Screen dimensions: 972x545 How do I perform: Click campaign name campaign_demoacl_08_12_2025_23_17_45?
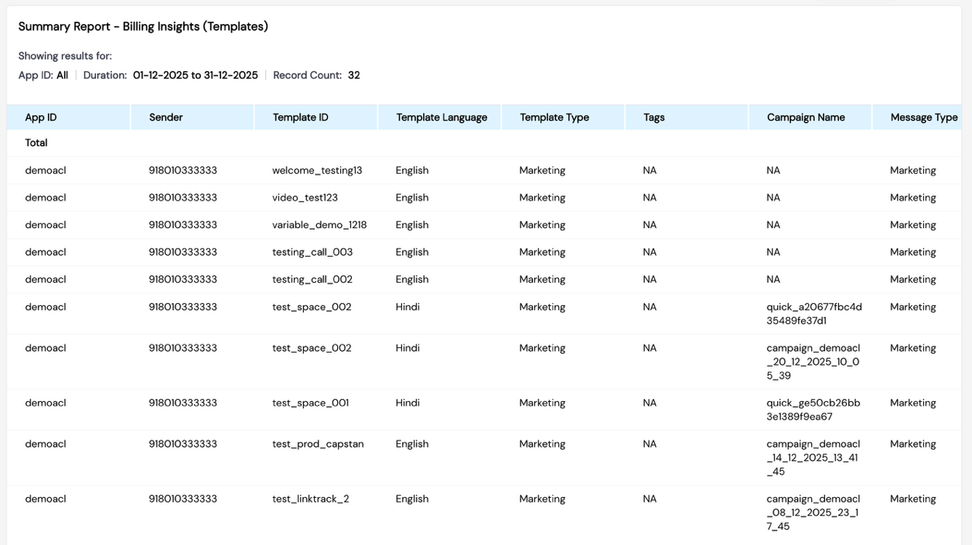click(x=813, y=513)
